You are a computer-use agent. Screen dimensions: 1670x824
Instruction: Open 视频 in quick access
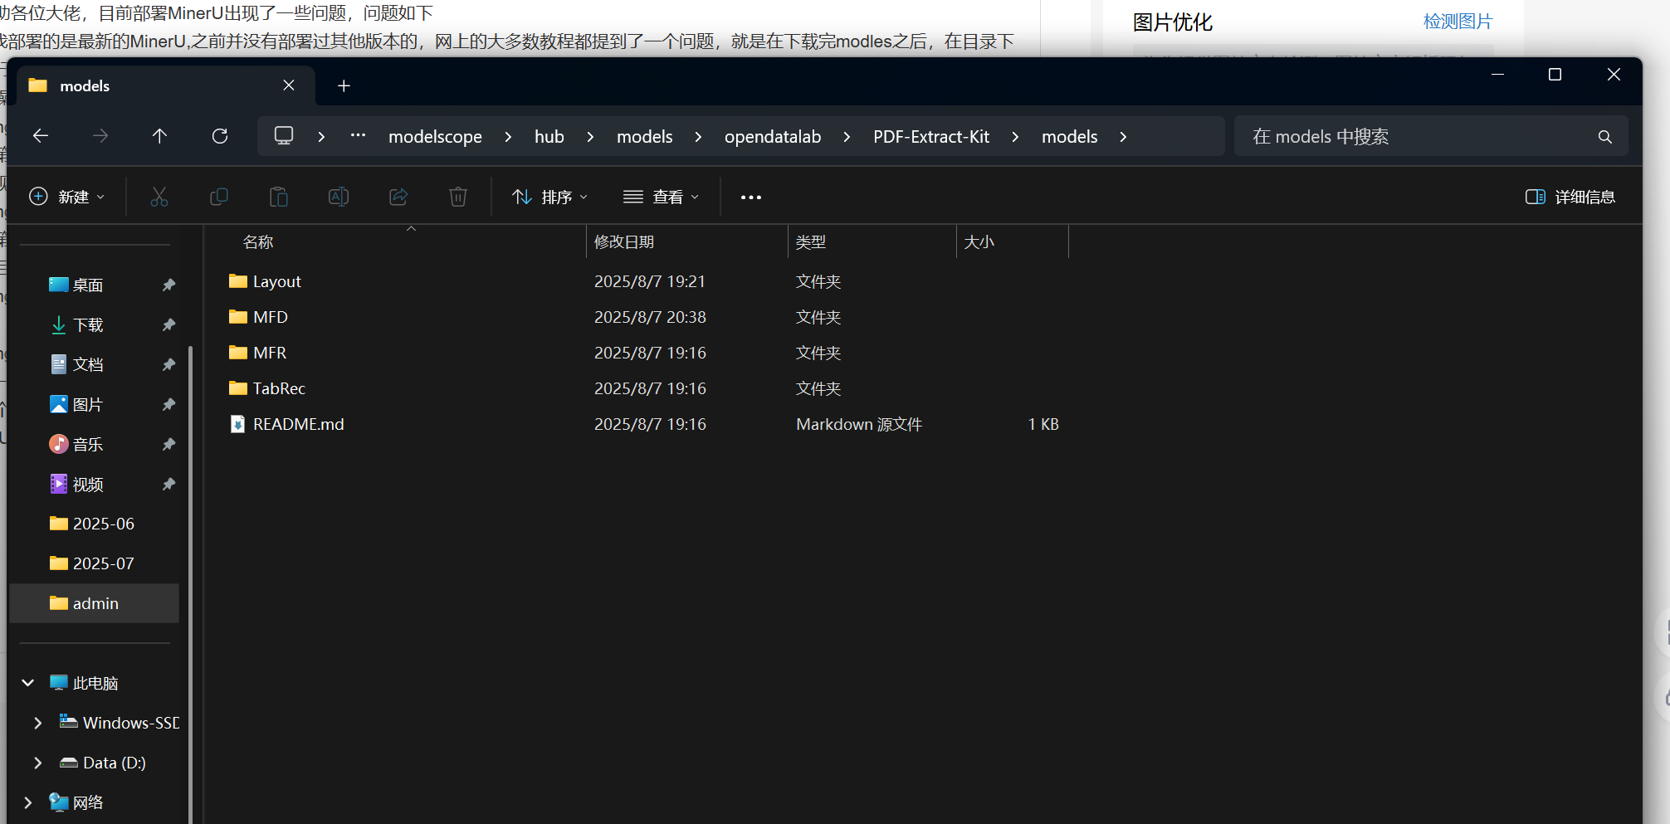87,484
